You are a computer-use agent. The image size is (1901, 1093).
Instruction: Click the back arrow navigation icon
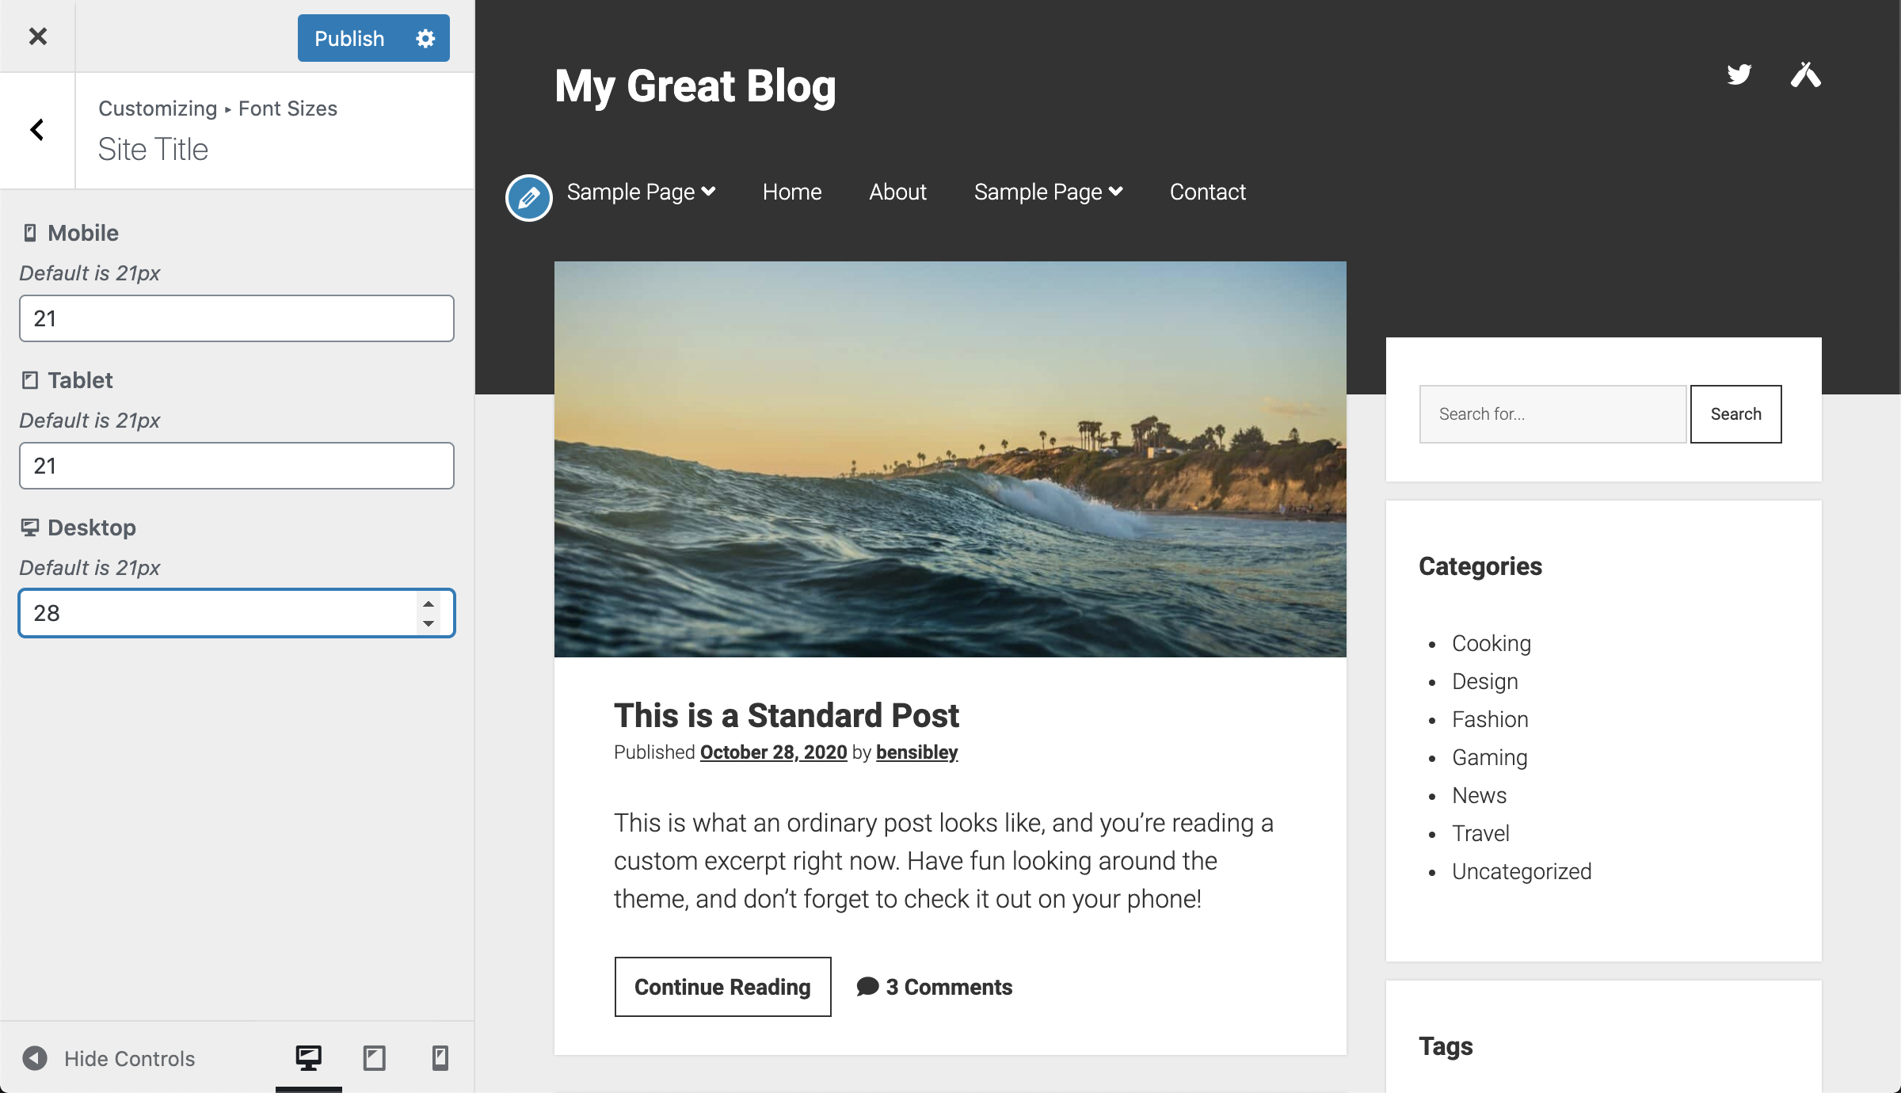click(x=36, y=128)
